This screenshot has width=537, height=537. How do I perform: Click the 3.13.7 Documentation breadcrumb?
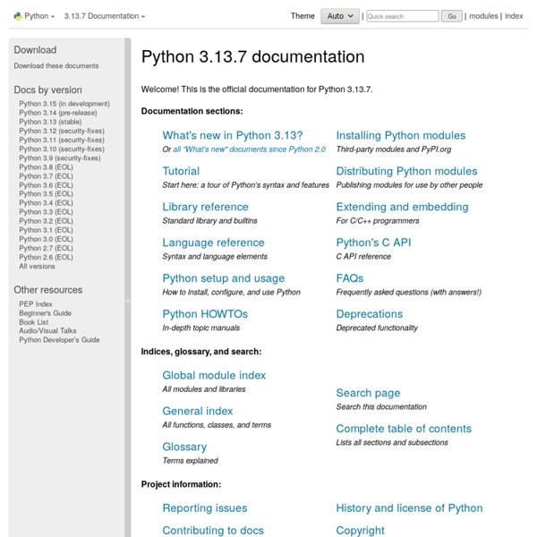(101, 16)
